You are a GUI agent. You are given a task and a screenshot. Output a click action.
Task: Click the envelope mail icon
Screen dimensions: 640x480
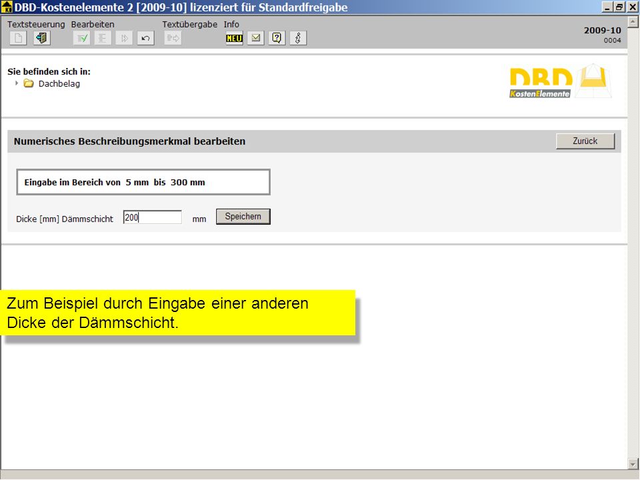[x=256, y=38]
